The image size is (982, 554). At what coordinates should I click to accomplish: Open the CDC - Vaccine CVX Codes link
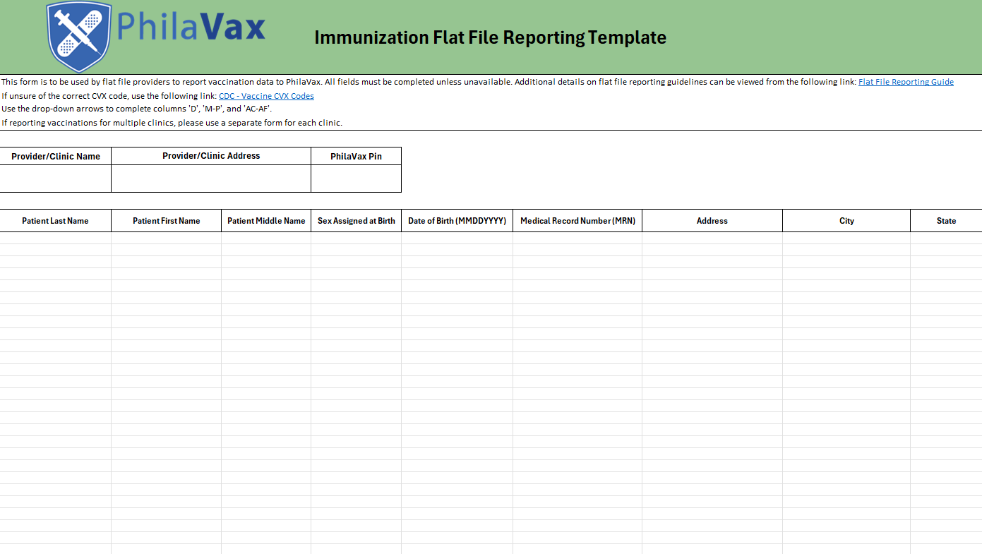(x=266, y=96)
